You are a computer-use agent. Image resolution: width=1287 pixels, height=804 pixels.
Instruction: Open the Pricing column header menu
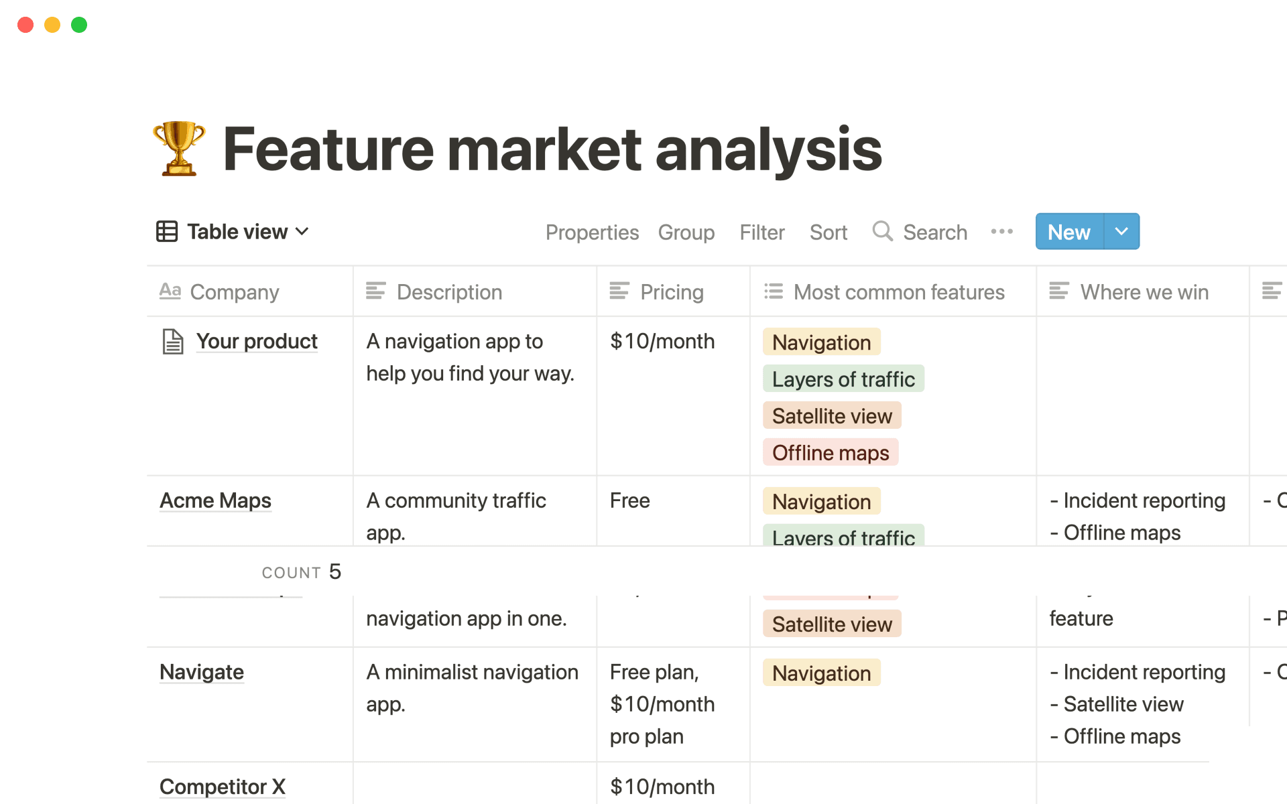coord(671,291)
